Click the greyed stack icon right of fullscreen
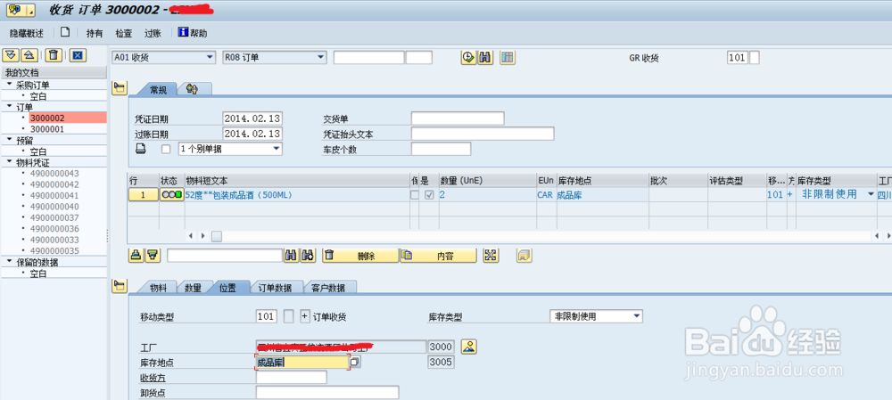The height and width of the screenshot is (400, 892). click(x=524, y=256)
